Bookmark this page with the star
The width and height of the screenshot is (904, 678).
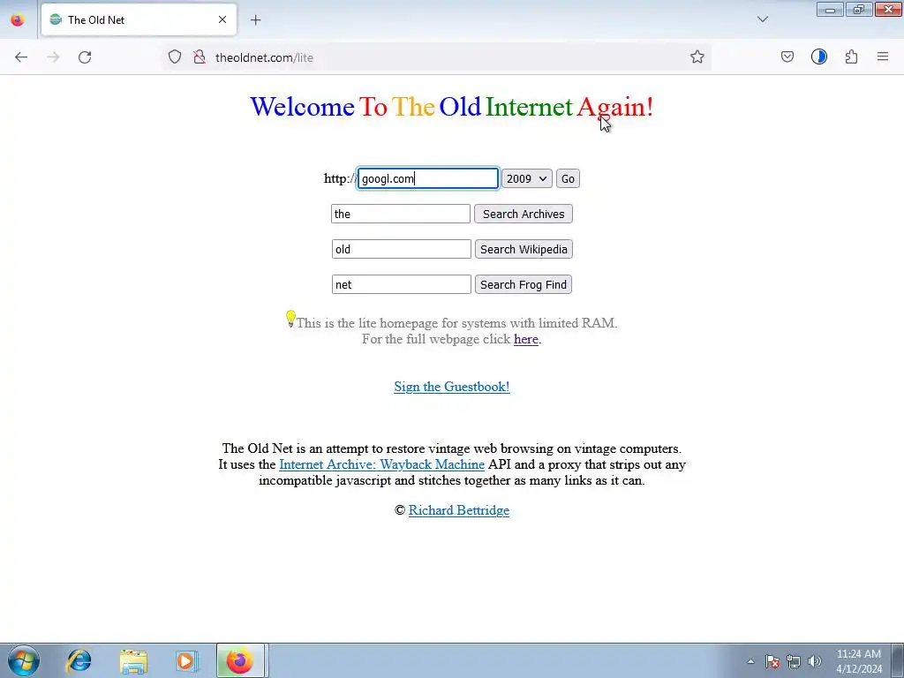click(697, 57)
